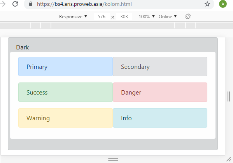
Task: Click the padlock site security icon
Action: (31, 4)
